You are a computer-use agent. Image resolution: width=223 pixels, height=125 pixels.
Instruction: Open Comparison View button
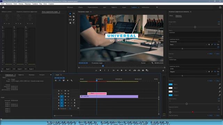click(x=147, y=70)
